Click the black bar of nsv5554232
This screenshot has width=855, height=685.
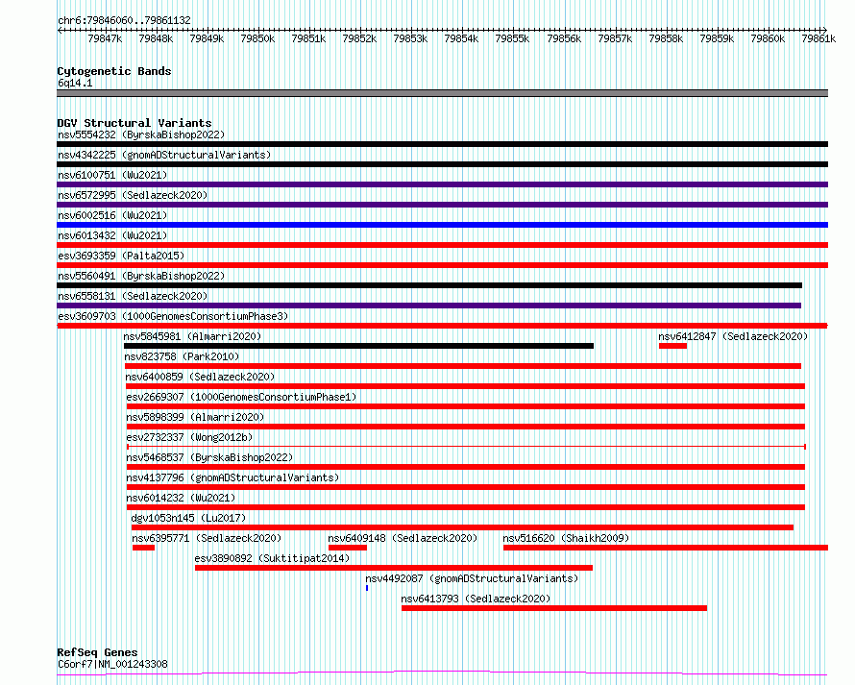442,144
